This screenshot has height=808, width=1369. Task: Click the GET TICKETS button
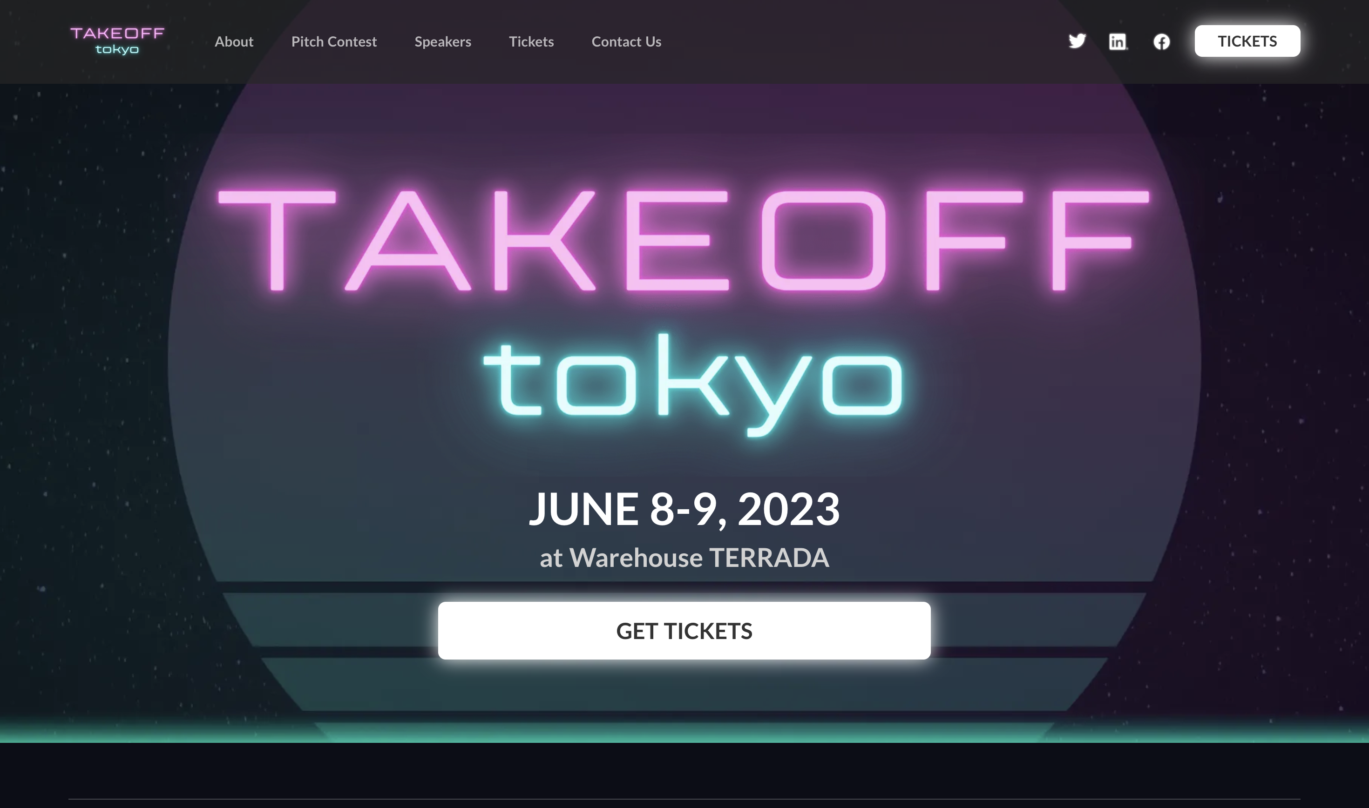[x=684, y=631]
